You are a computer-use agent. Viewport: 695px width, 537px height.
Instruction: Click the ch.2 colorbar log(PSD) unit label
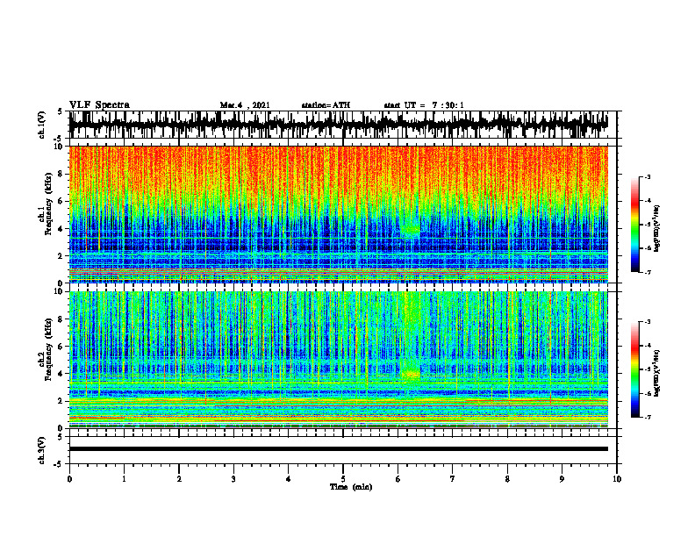(x=657, y=373)
